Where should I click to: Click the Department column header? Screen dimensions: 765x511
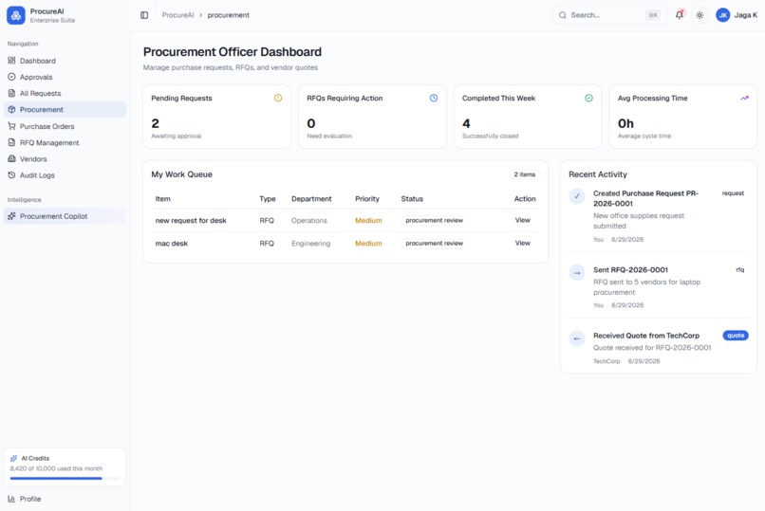pyautogui.click(x=311, y=199)
